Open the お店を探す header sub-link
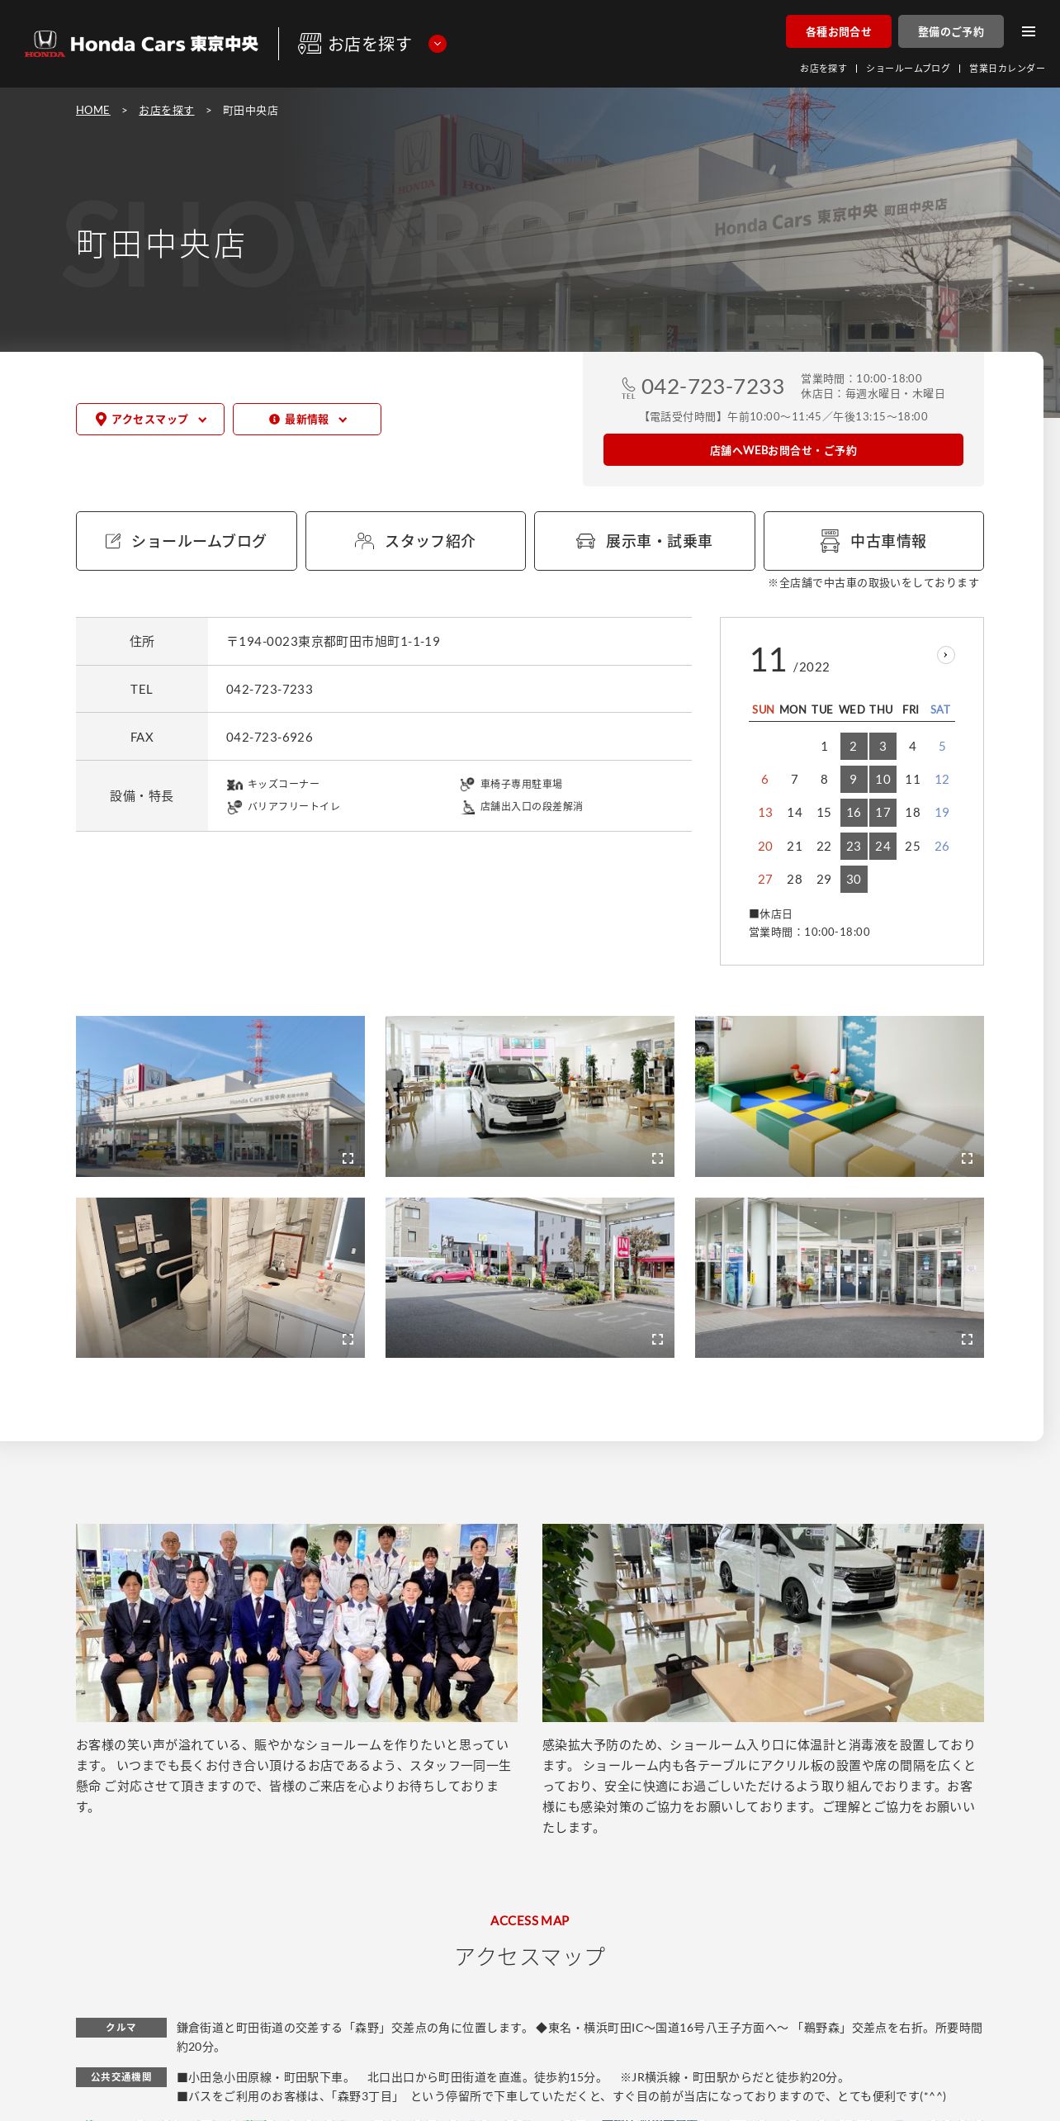The image size is (1060, 2121). (823, 69)
